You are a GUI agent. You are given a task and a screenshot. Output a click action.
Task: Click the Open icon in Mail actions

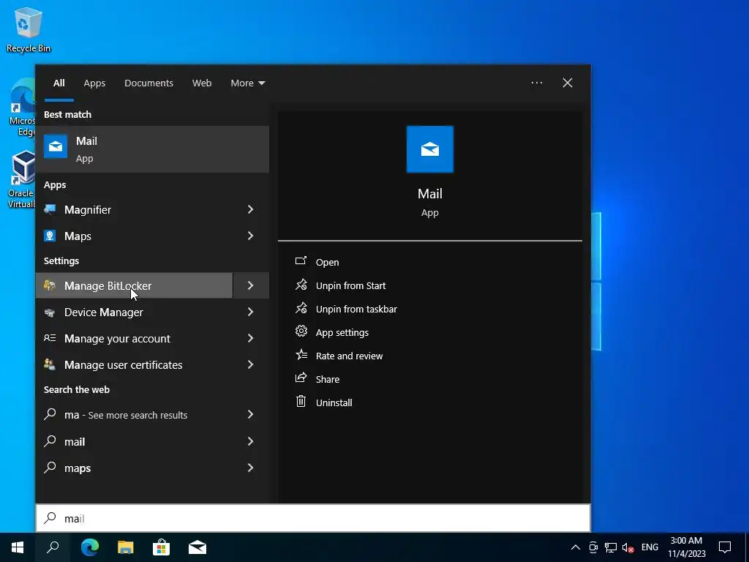[x=301, y=261]
